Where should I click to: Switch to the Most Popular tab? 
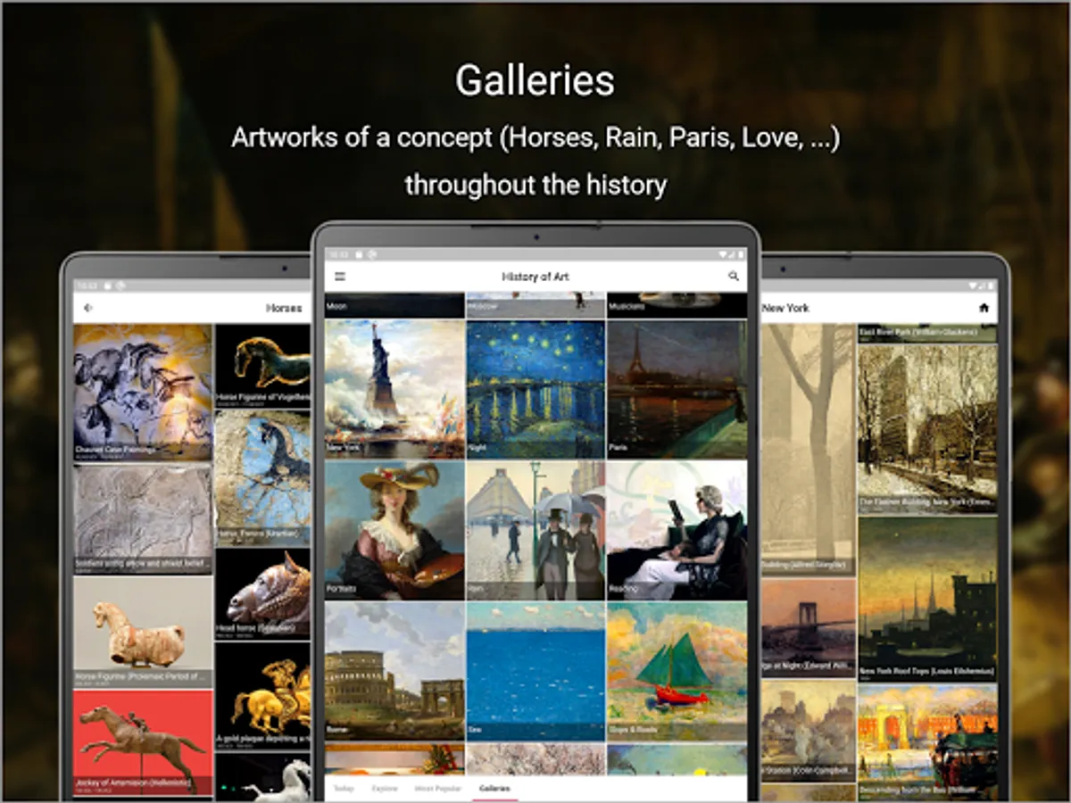click(437, 789)
